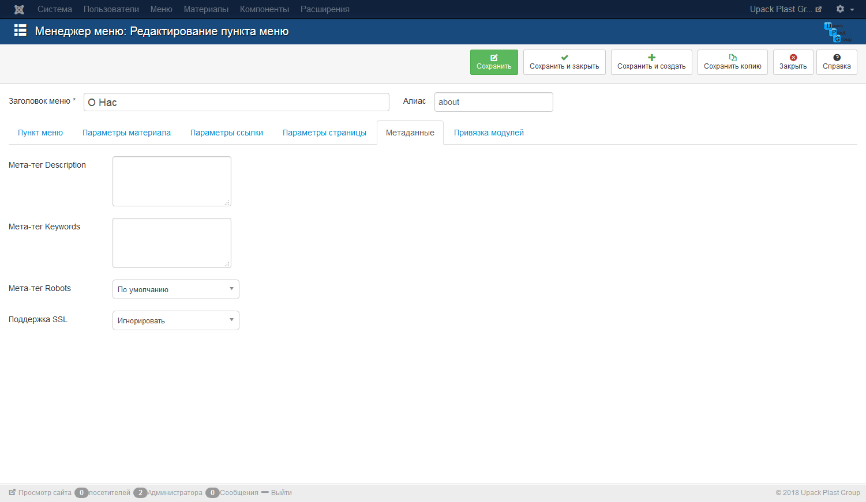The image size is (866, 502).
Task: Click the Поддержка SSL label
Action: [38, 319]
